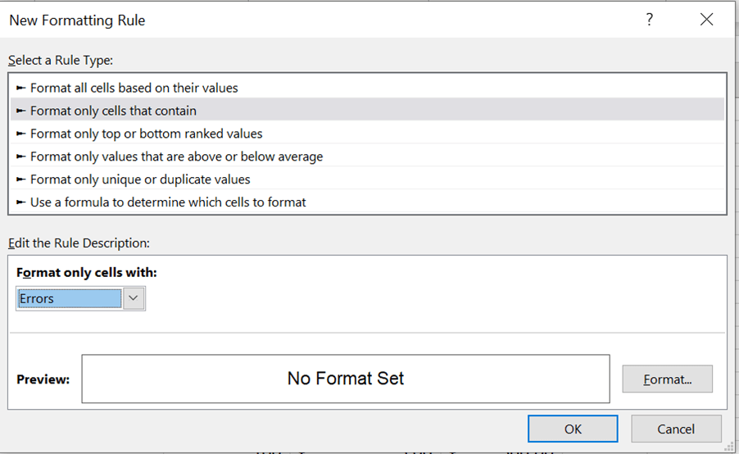The height and width of the screenshot is (454, 739).
Task: Click arrow bullet beside 'top or bottom ranked values'
Action: [x=21, y=134]
